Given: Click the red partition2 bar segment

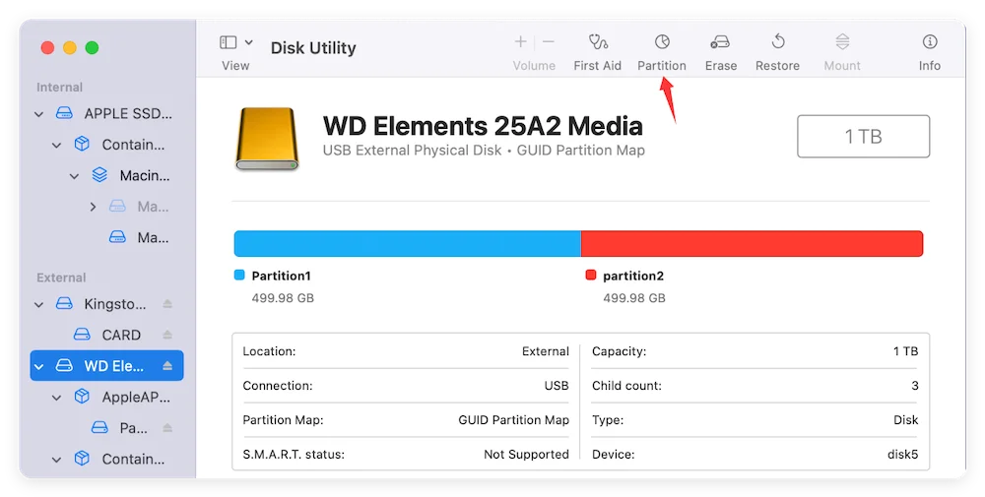Looking at the screenshot, I should [x=752, y=243].
